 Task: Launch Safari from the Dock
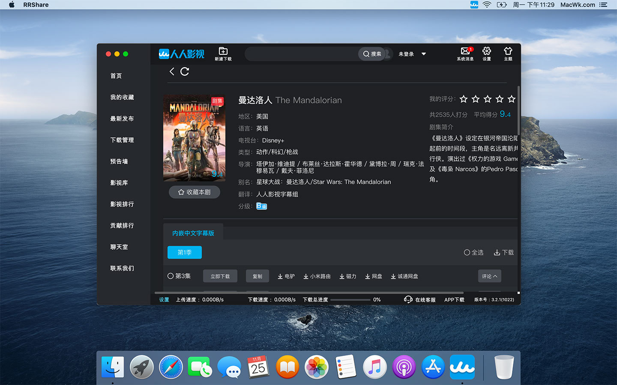coord(171,367)
